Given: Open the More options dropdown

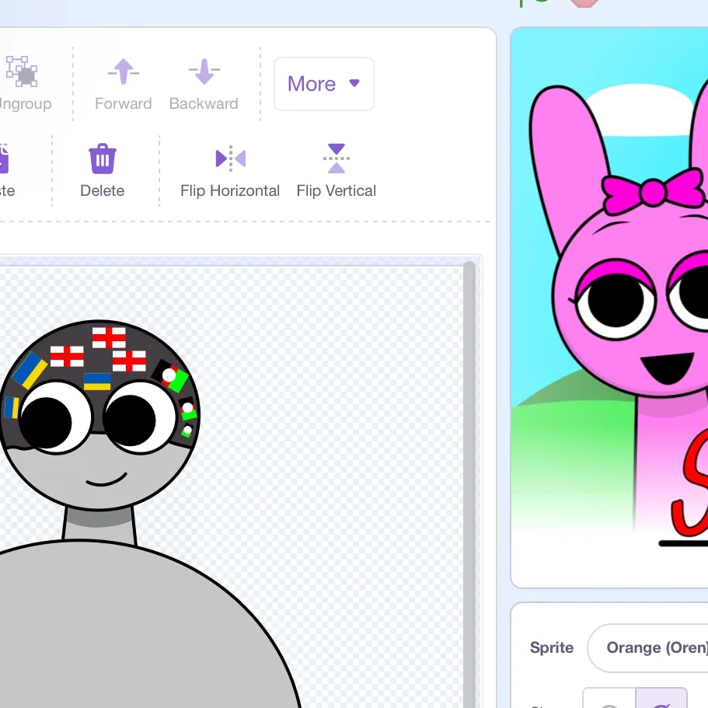Looking at the screenshot, I should click(323, 84).
